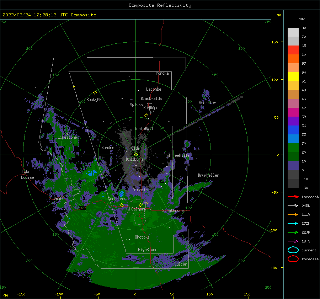
Task: Click the Innisfail label
Action: (144, 129)
